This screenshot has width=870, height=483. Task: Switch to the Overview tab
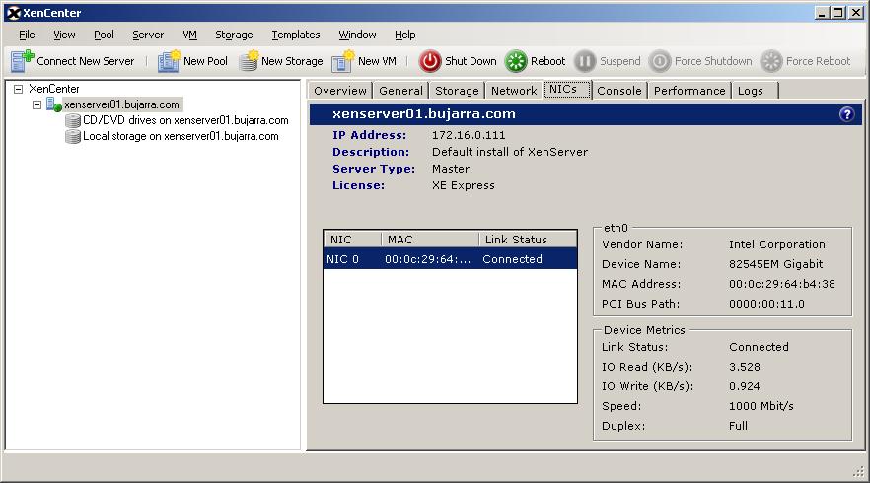[x=340, y=91]
